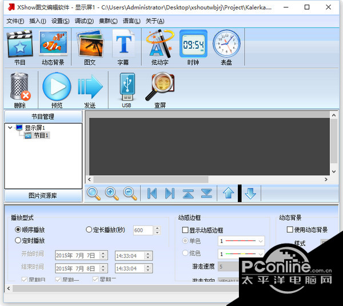This screenshot has height=306, width=343.
Task: Click the plain magnifier zoom-reset icon
Action: click(94, 193)
